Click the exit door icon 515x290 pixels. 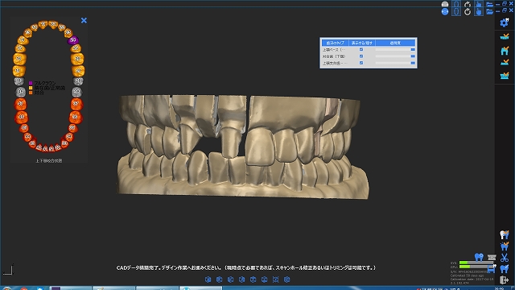[505, 280]
